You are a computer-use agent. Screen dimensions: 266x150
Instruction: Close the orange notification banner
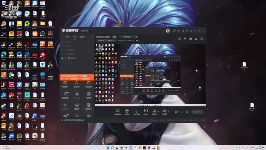tap(92, 76)
